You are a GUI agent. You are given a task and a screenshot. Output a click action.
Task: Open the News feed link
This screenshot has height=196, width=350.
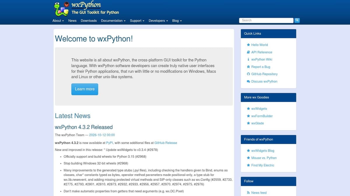coord(259,193)
